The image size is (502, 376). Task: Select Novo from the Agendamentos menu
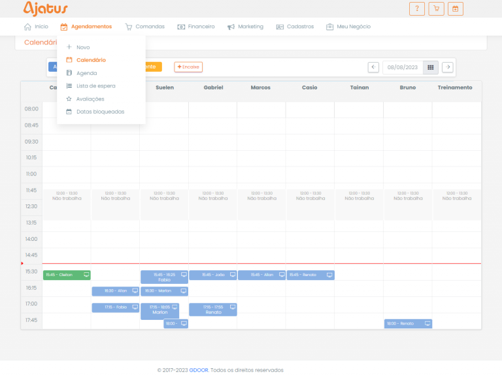tap(83, 47)
